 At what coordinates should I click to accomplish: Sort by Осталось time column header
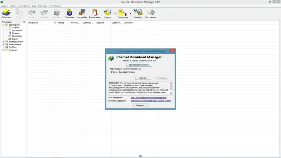[x=88, y=23]
